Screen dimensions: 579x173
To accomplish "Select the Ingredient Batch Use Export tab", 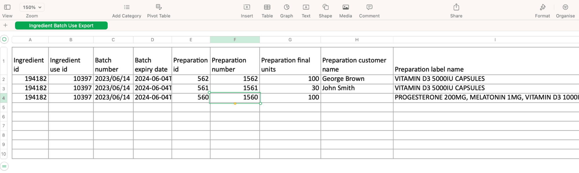I will tap(61, 25).
